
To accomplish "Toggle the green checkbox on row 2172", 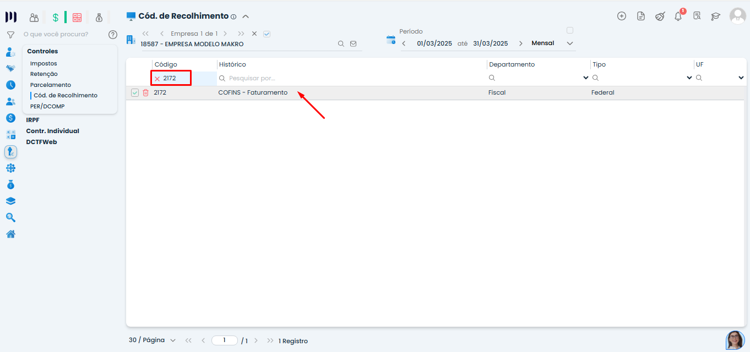I will (x=135, y=93).
